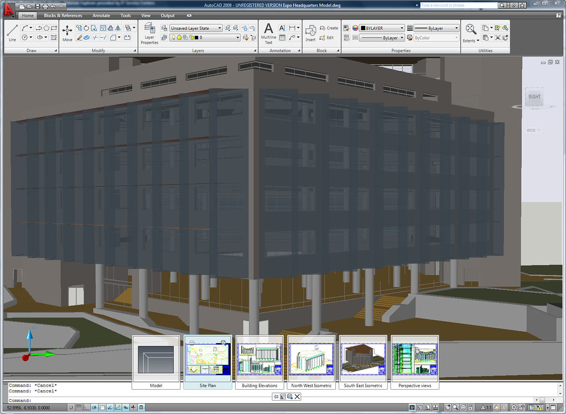
Task: Switch to the Home ribbon tab
Action: 28,15
